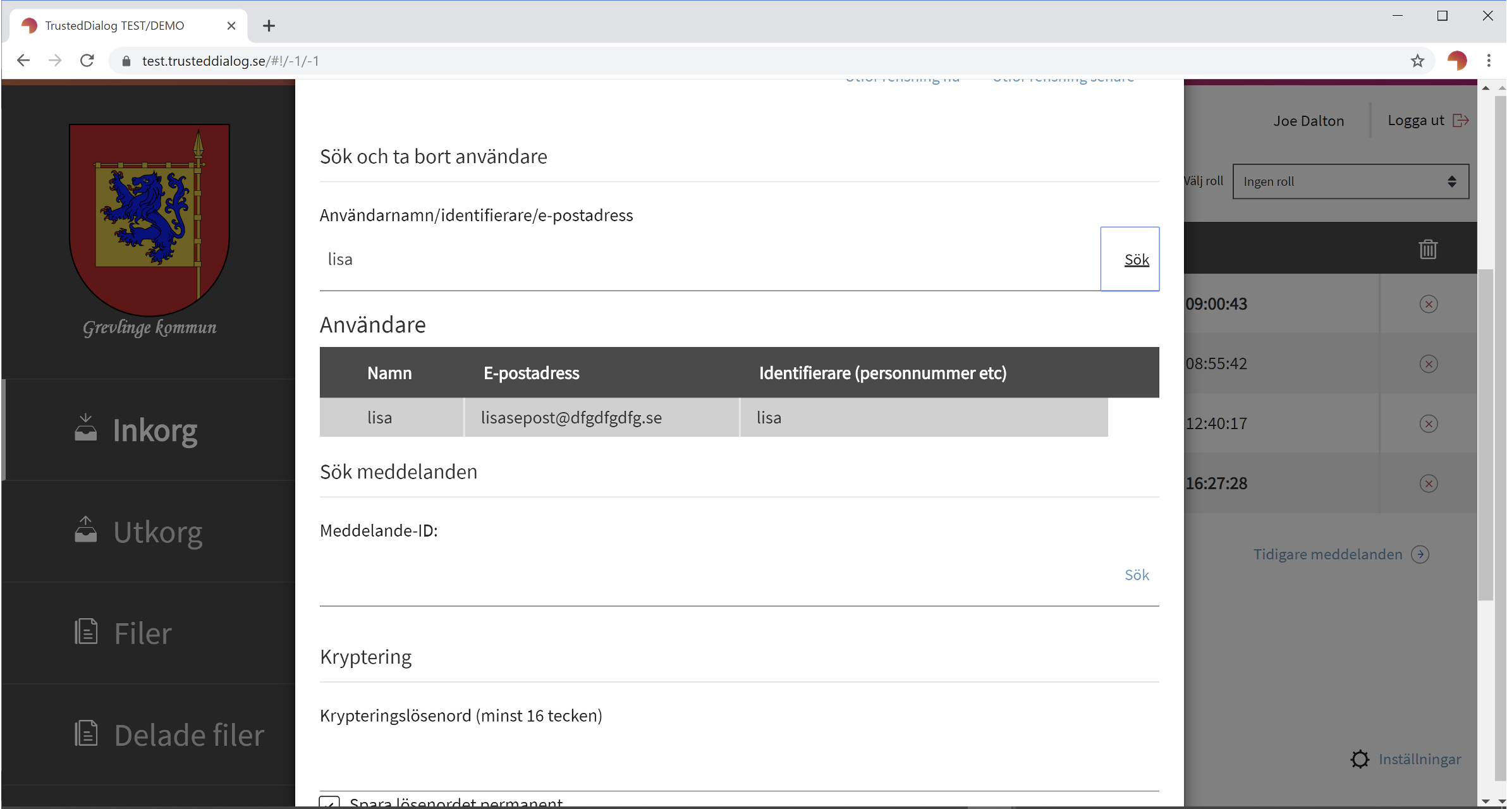Remove the 09:00:43 message with X icon
The width and height of the screenshot is (1507, 809).
pos(1428,304)
